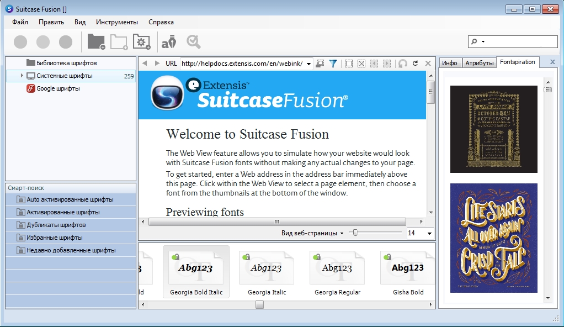Stop loading with the web toolbar X
Viewport: 564px width, 327px height.
428,64
